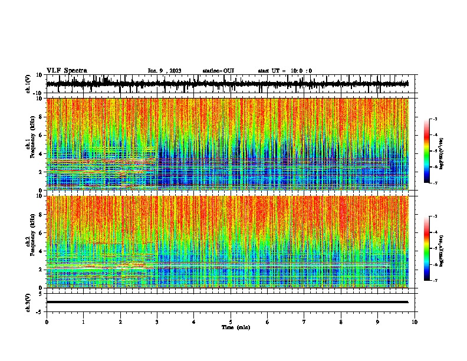This screenshot has height=361, width=467.
Task: Click the "-4" label on ch.2 color bar
Action: (x=435, y=232)
